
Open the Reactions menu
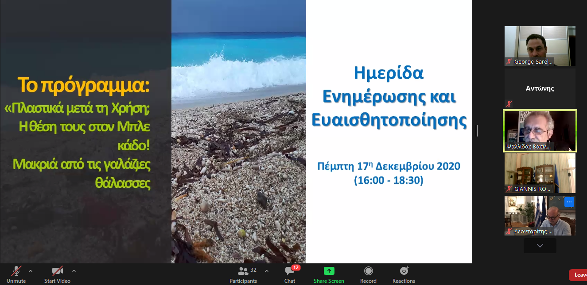(404, 274)
